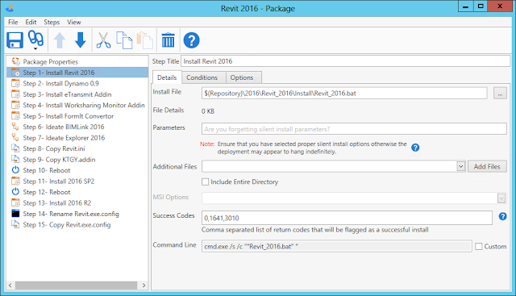Open help from the toolbar question mark icon
This screenshot has height=296, width=516.
click(x=192, y=40)
